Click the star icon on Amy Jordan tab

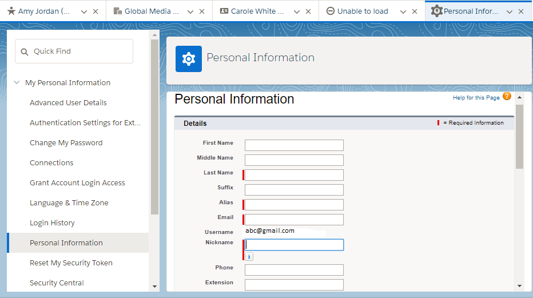pyautogui.click(x=11, y=11)
